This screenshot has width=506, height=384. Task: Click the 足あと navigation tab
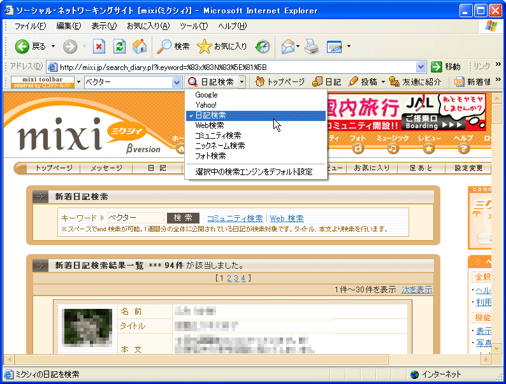click(421, 168)
